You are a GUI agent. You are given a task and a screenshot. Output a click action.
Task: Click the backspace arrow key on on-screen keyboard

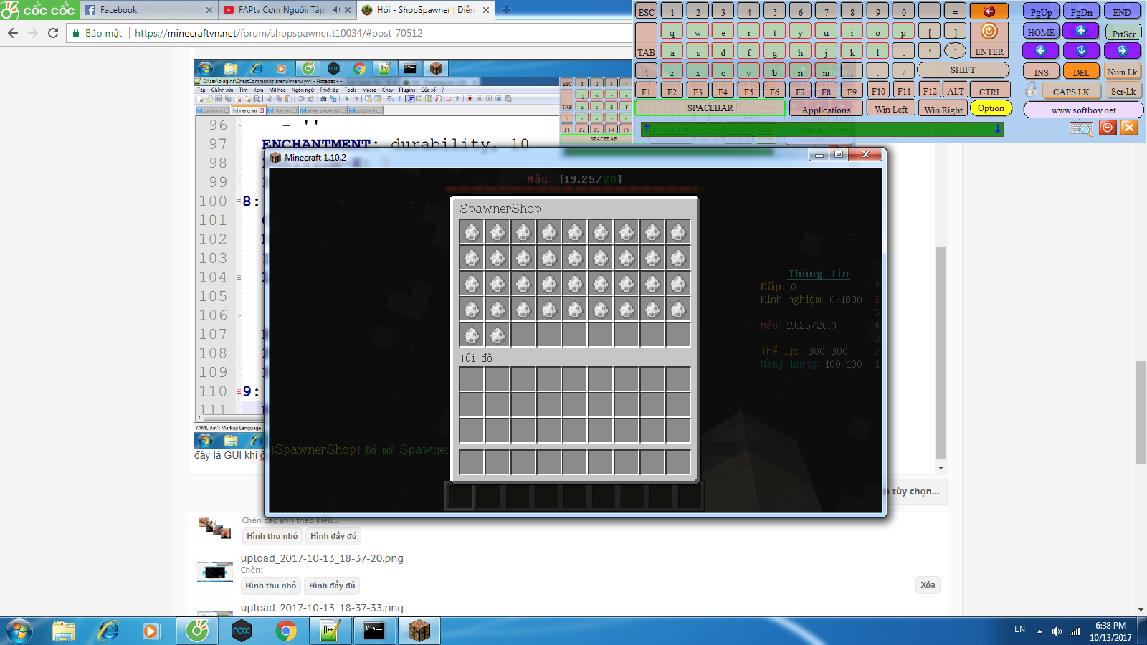tap(989, 11)
